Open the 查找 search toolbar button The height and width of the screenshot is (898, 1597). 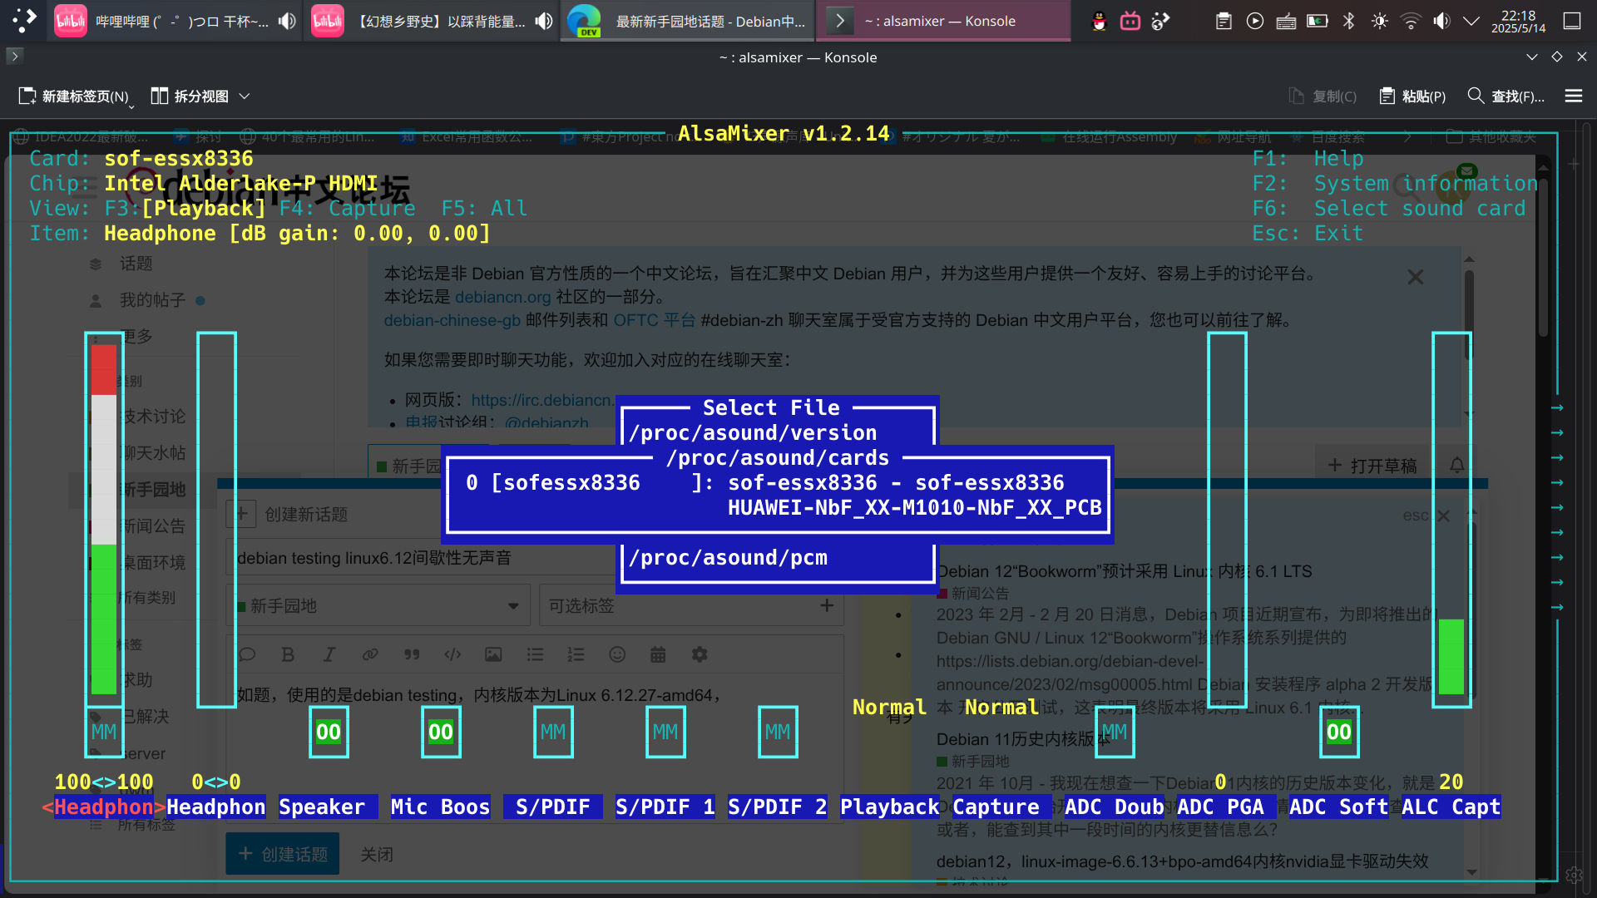pyautogui.click(x=1506, y=96)
